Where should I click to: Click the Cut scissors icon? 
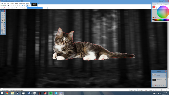click(11, 6)
